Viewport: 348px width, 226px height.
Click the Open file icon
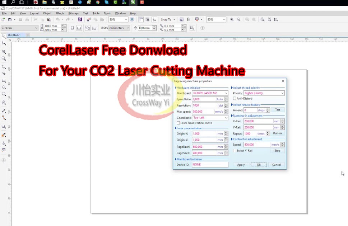click(10, 19)
